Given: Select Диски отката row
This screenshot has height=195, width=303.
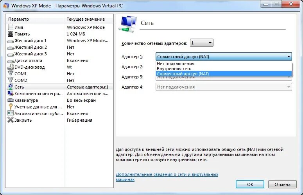Looking at the screenshot, I should (x=59, y=60).
